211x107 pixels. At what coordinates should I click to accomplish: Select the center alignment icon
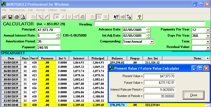click(99, 17)
